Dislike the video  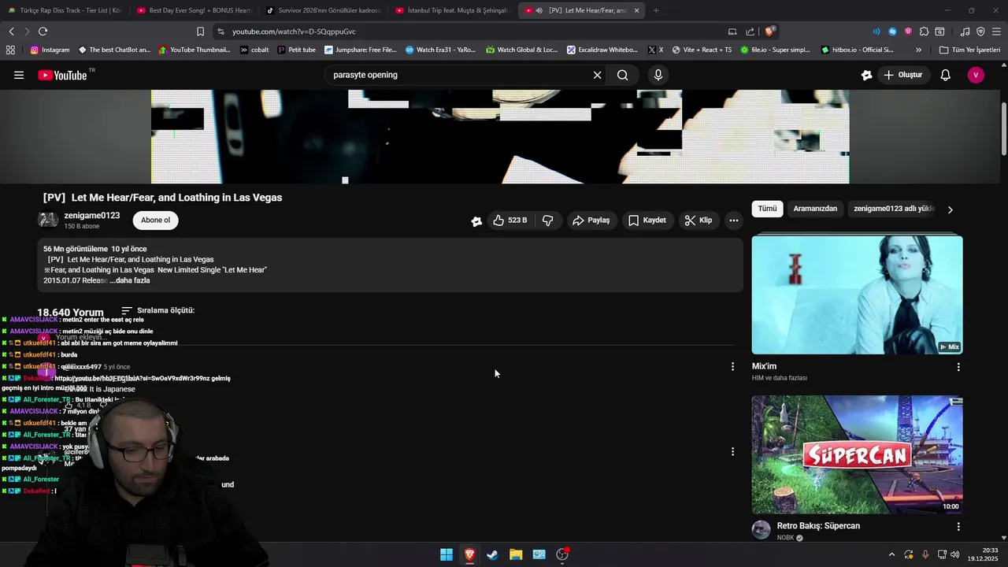tap(548, 220)
